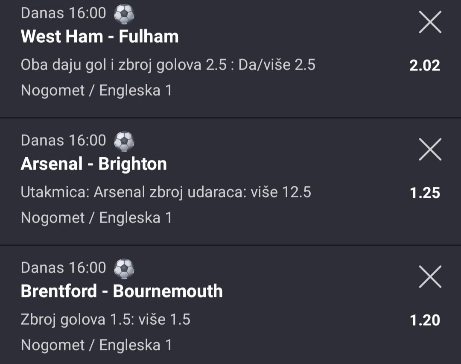
Task: Click the football icon above Arsenal - Brighton
Action: (x=124, y=141)
